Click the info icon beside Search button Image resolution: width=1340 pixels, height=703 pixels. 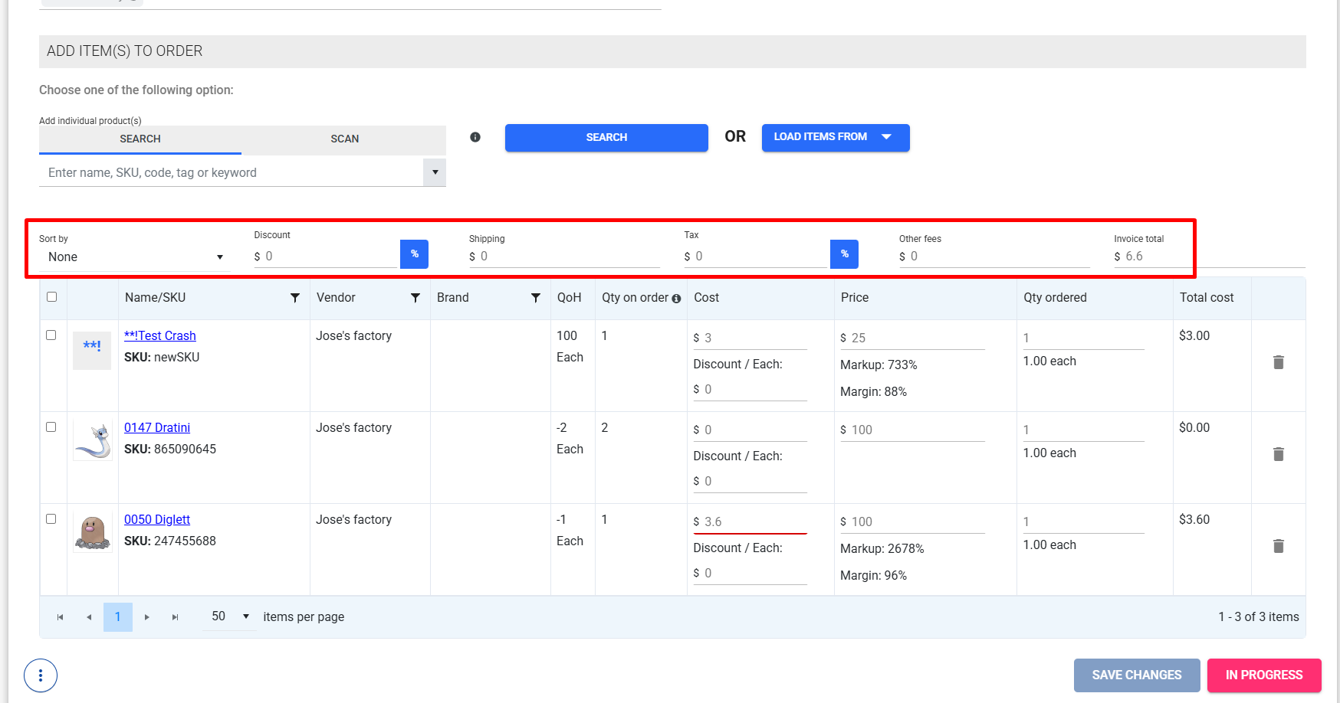pyautogui.click(x=475, y=137)
